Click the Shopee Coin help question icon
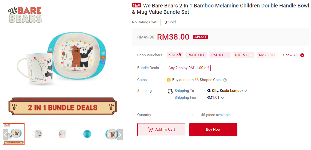The height and width of the screenshot is (150, 311). [x=225, y=80]
